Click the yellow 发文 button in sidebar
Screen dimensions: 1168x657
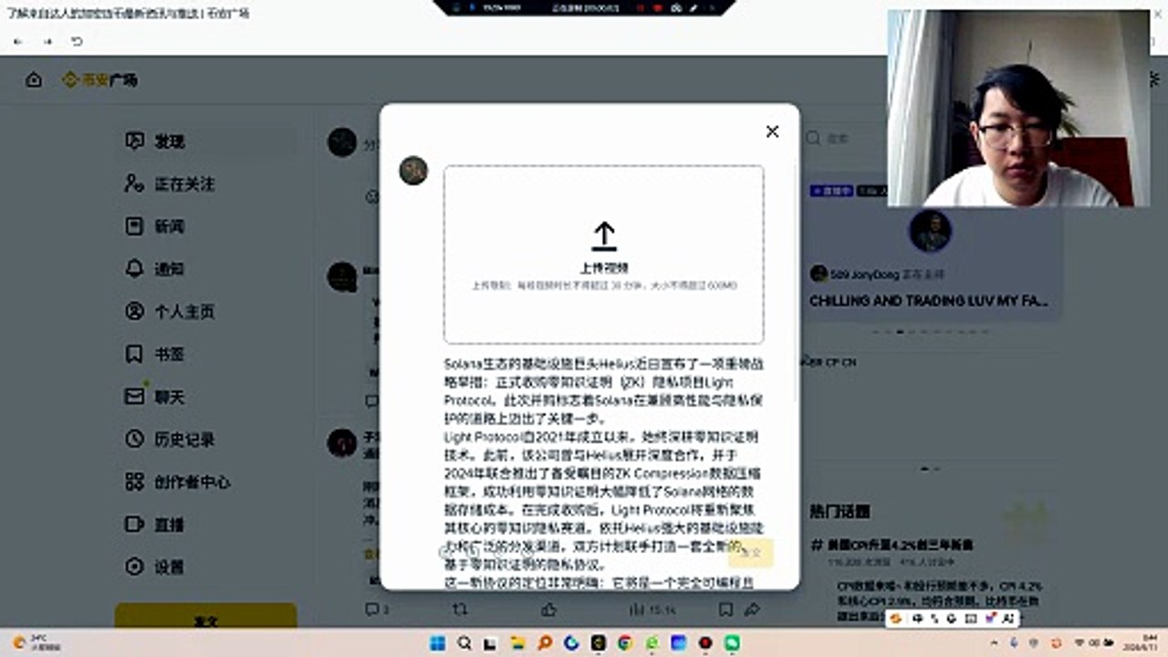pos(205,617)
